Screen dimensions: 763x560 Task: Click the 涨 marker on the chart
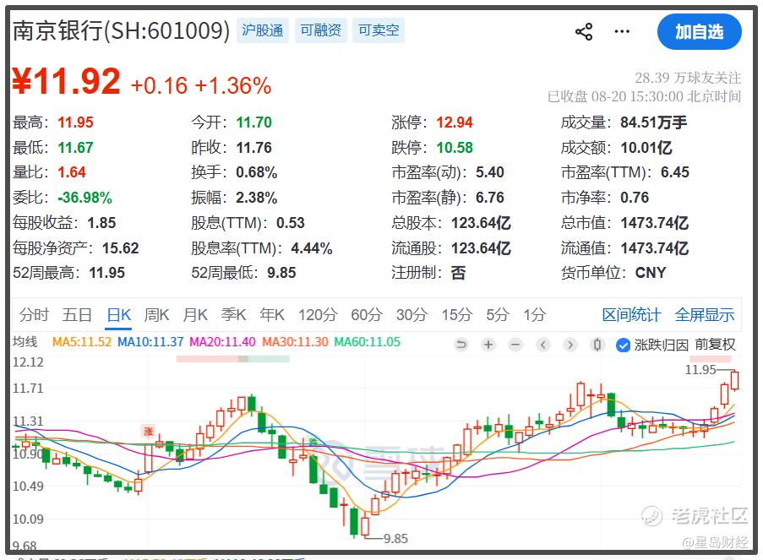pos(148,431)
